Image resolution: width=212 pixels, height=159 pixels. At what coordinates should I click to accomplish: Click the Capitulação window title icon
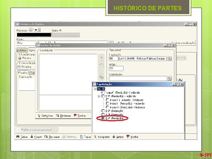95,84
